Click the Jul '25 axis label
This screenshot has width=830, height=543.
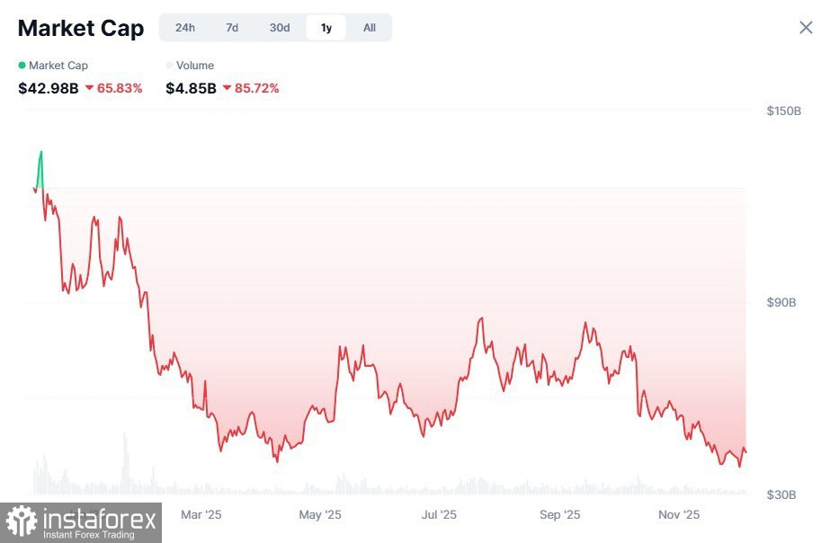pyautogui.click(x=440, y=515)
